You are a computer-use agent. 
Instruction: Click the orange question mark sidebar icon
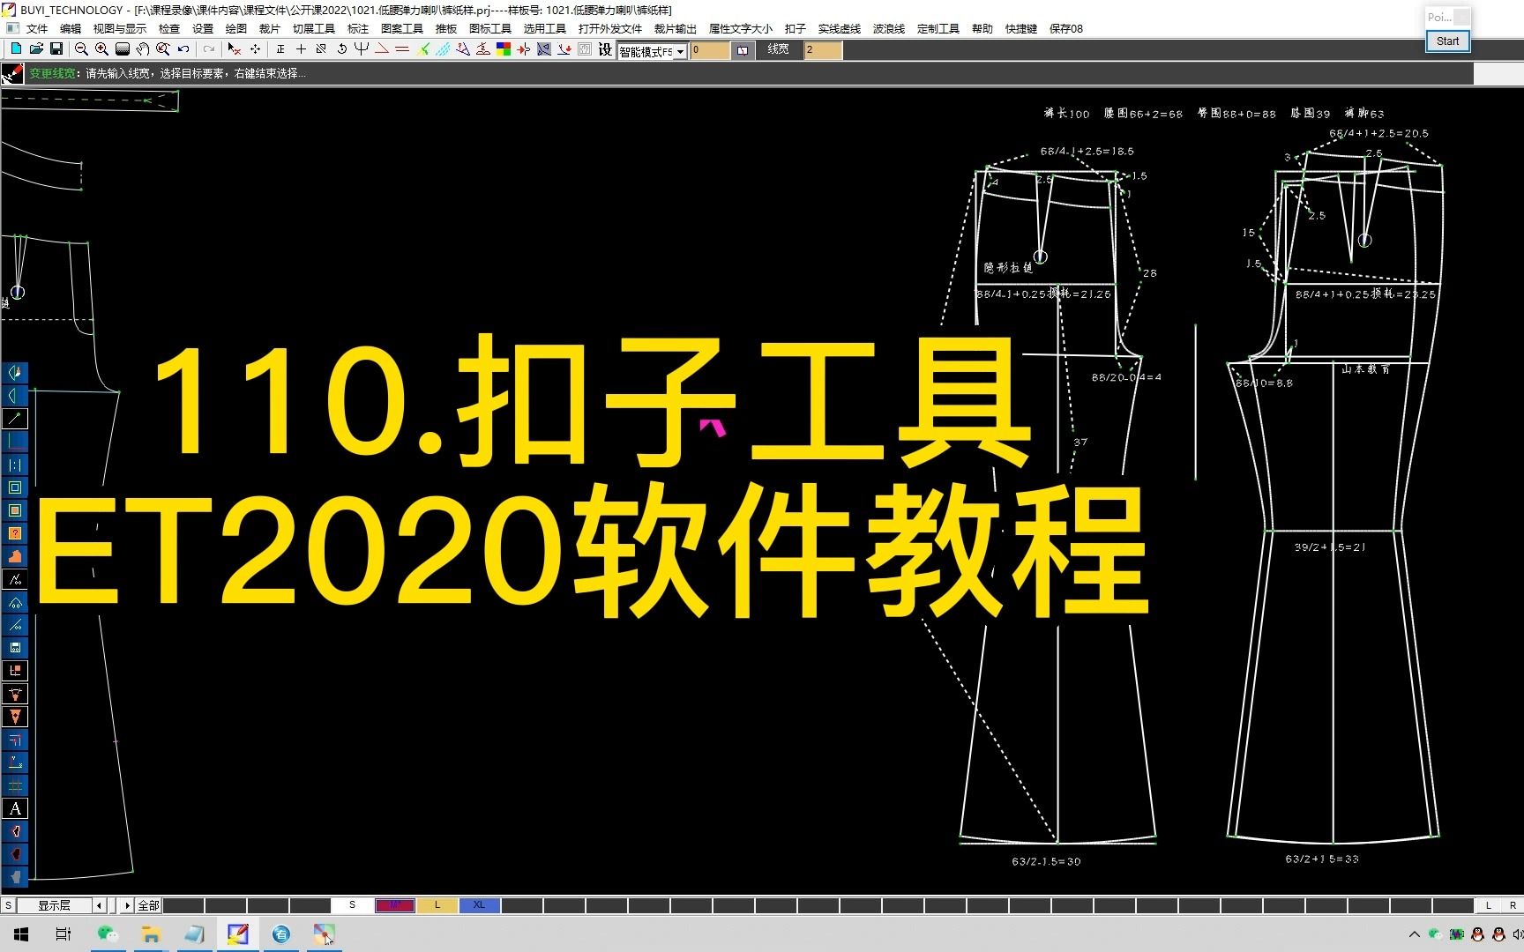pos(15,533)
